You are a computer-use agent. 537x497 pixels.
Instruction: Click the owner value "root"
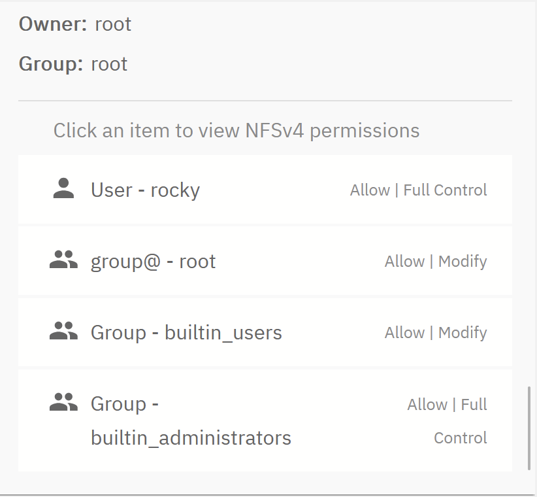(x=113, y=24)
